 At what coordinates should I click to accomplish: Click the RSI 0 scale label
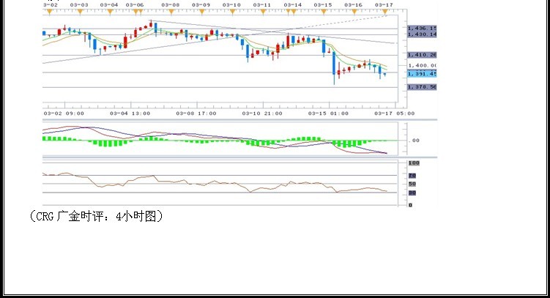pos(410,205)
